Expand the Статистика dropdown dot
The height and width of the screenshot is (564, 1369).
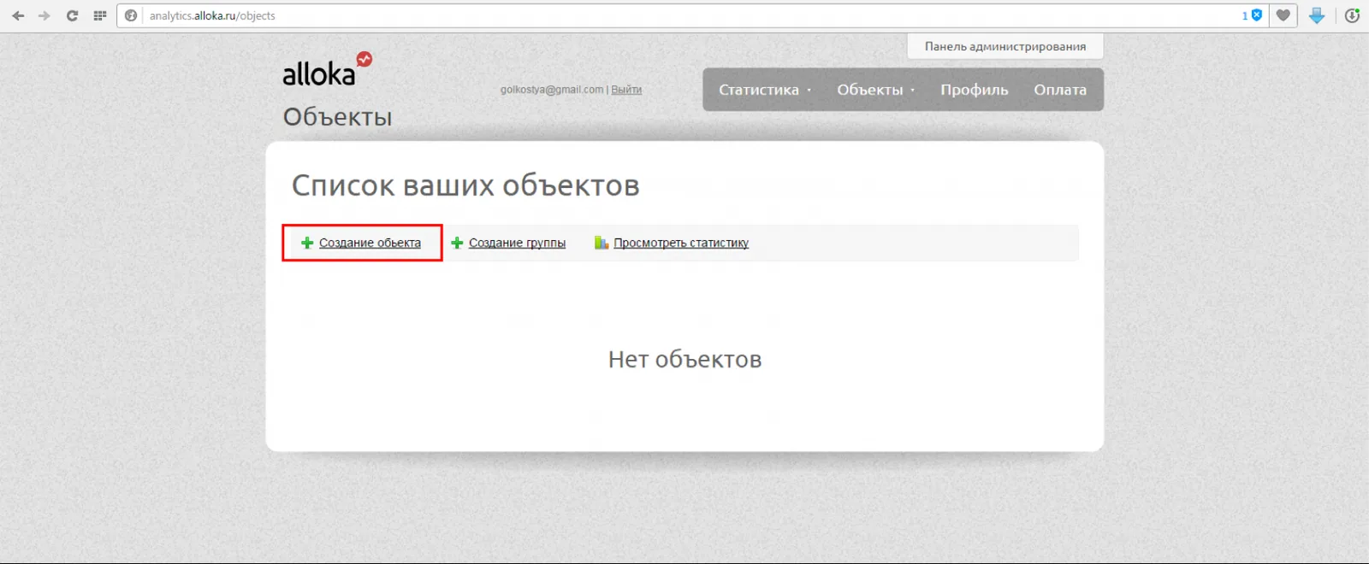pos(809,90)
